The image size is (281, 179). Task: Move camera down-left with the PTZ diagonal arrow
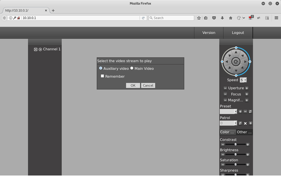[x=230, y=68]
